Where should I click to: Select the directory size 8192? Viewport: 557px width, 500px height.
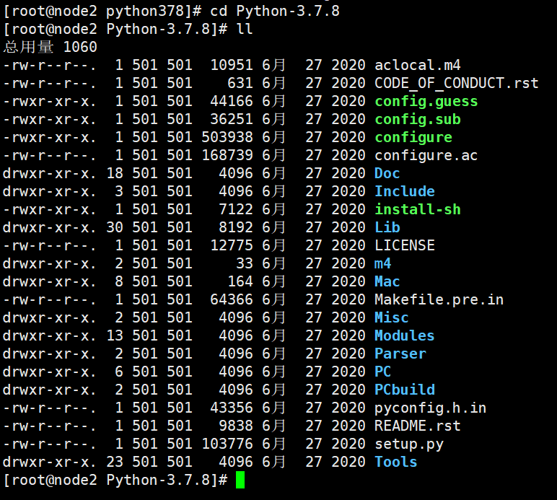(236, 227)
